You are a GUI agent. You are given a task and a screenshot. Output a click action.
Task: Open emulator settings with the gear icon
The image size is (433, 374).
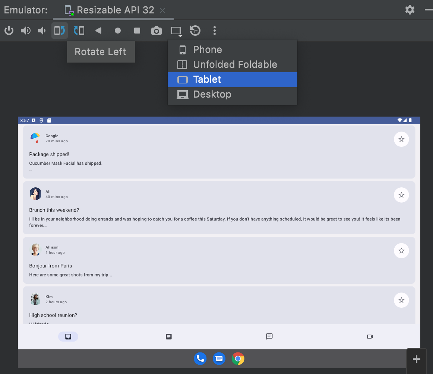pos(410,10)
